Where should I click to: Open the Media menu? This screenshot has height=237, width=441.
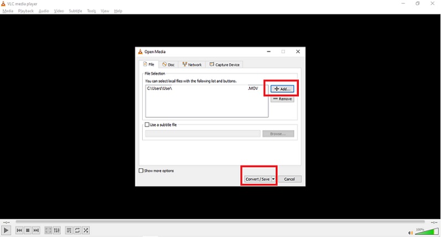(x=8, y=11)
